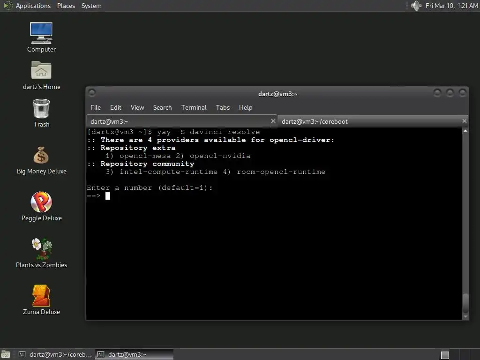
Task: Open the Terminal menu in menu bar
Action: click(x=194, y=107)
